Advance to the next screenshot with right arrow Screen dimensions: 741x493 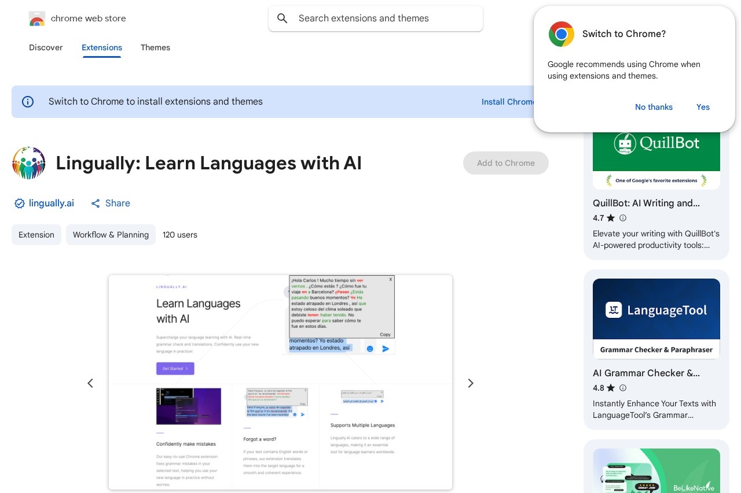471,383
